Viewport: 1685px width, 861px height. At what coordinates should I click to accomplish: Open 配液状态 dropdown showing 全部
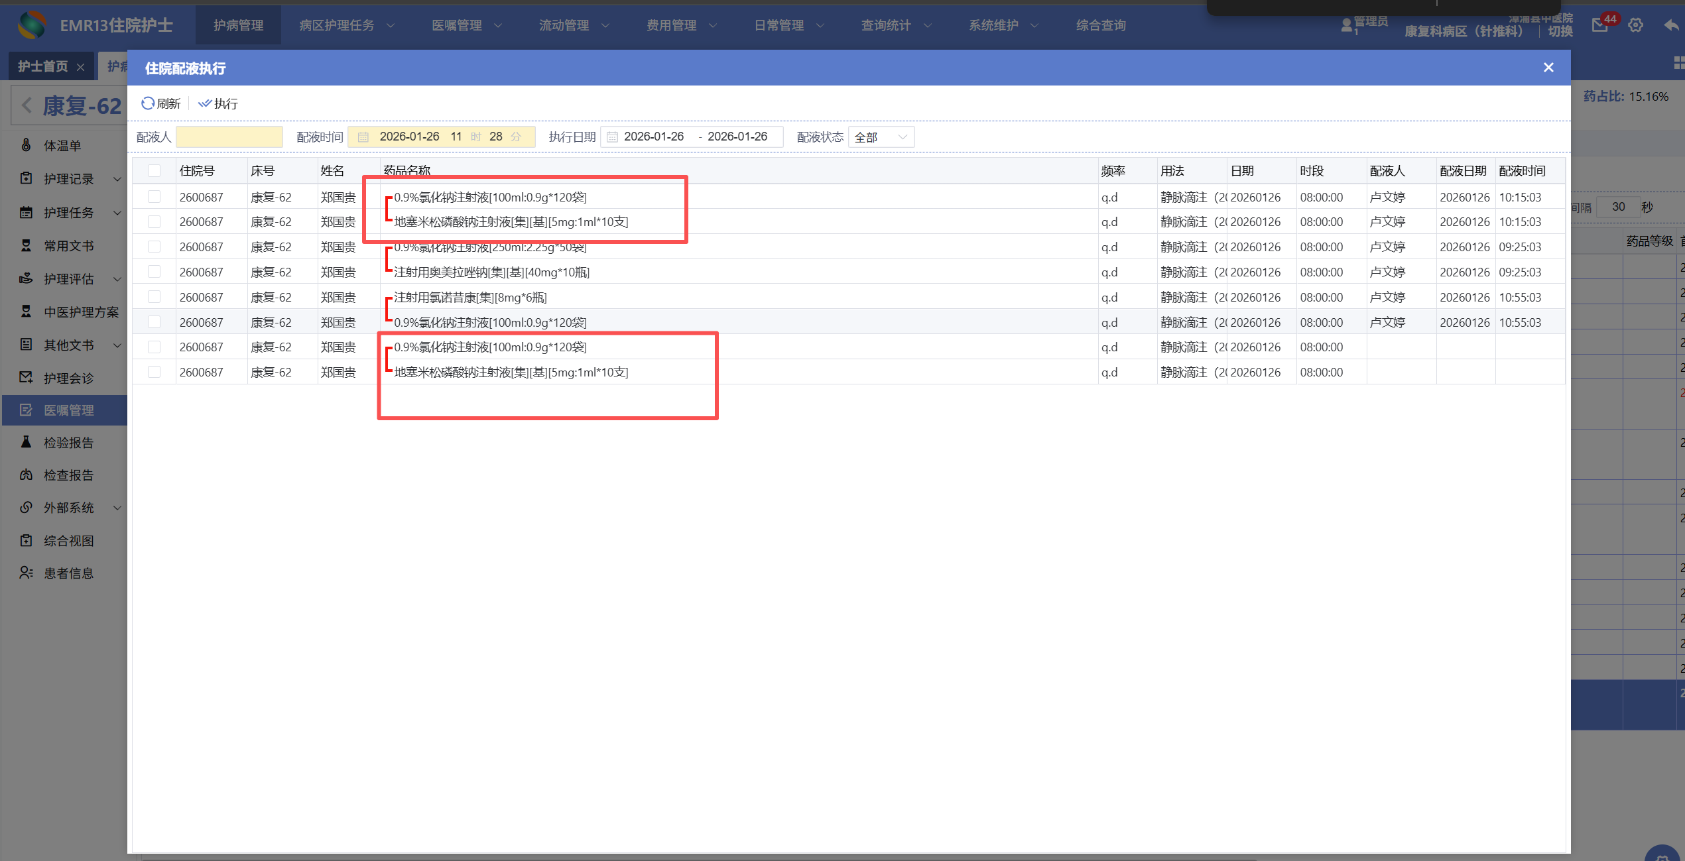pyautogui.click(x=881, y=137)
